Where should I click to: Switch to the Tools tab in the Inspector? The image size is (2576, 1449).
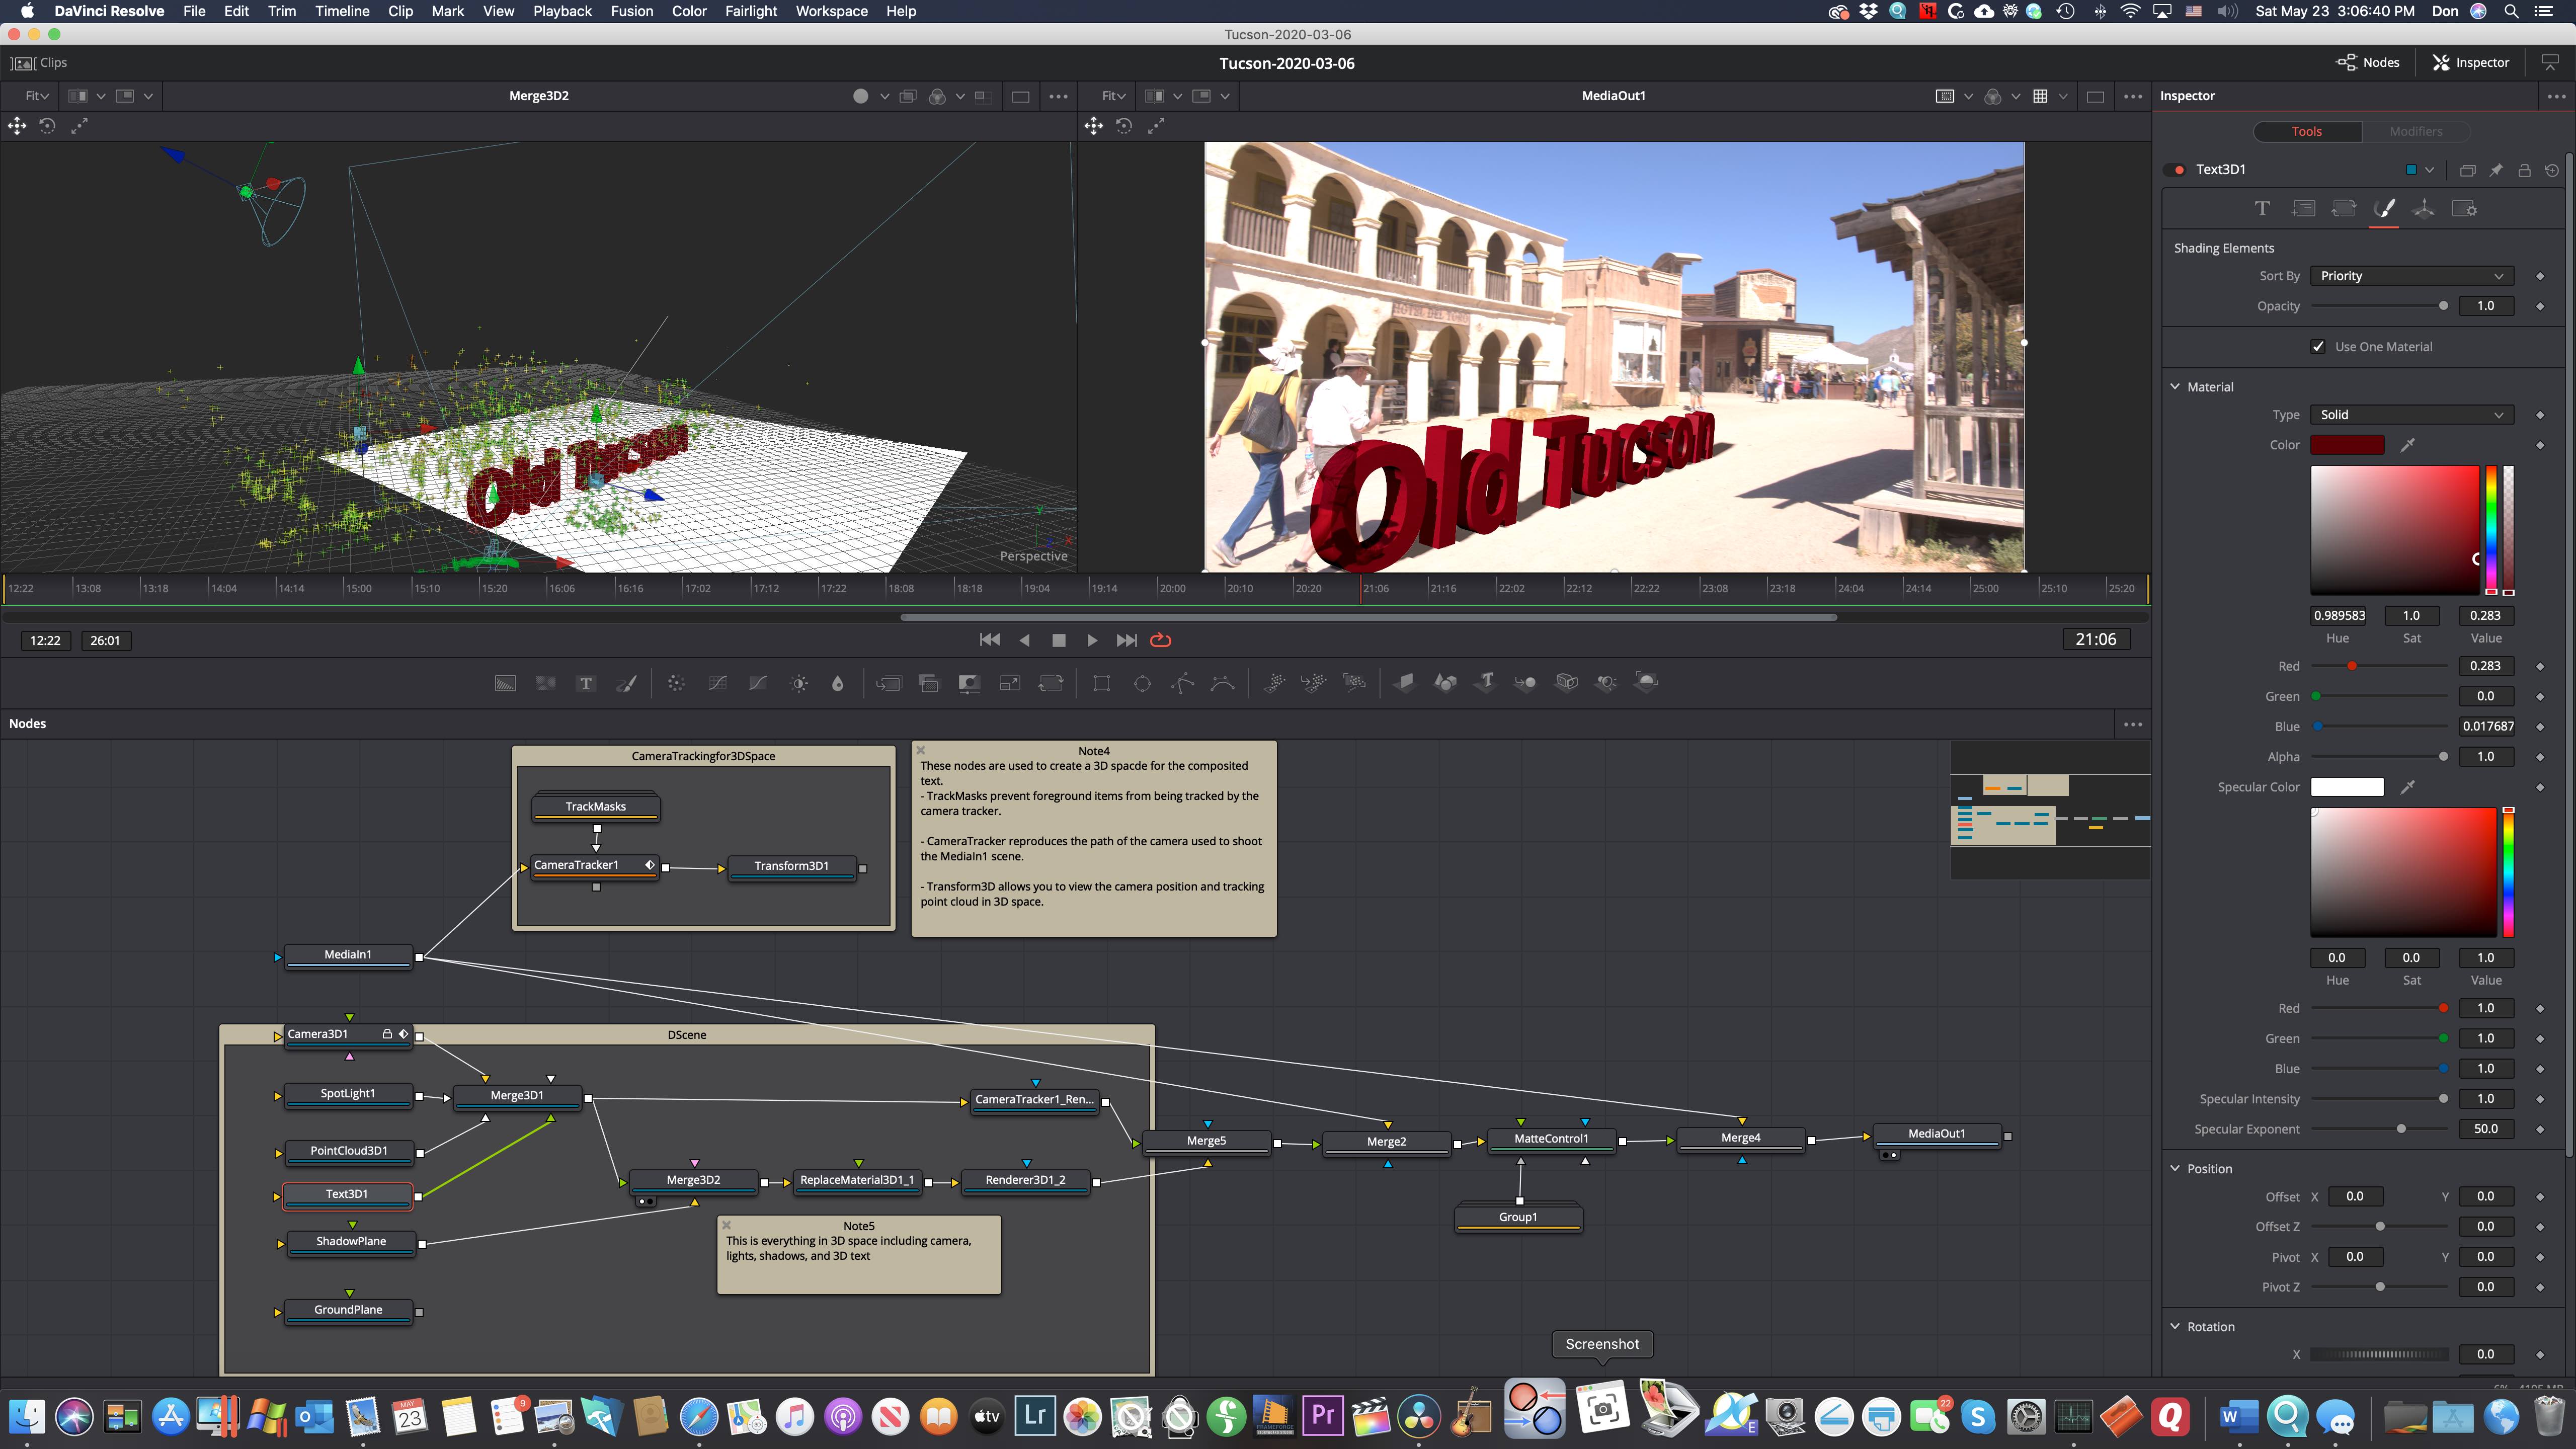[2307, 132]
